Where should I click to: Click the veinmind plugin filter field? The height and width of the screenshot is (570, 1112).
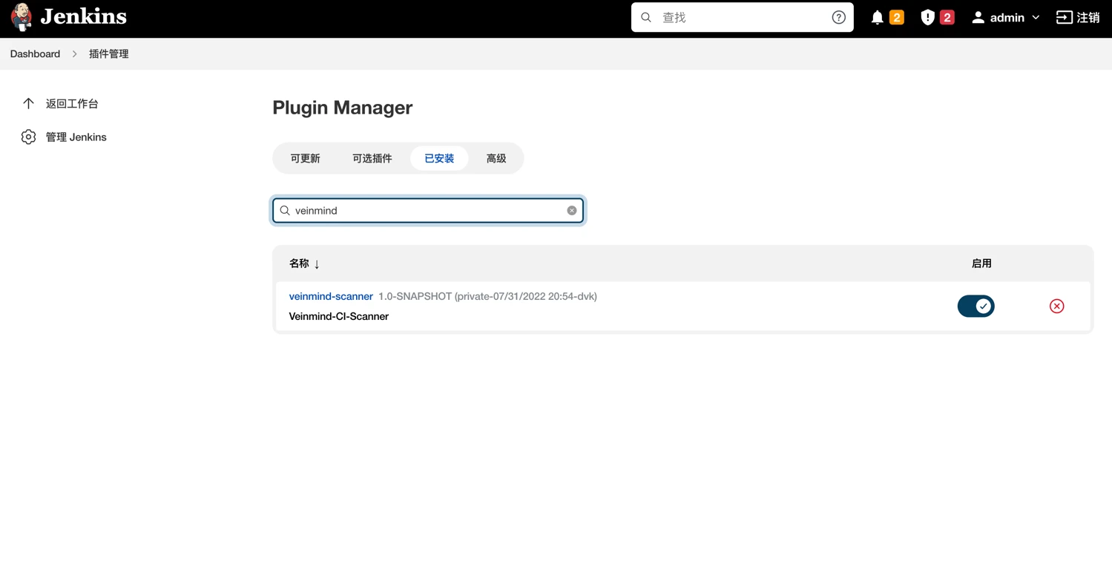(428, 211)
